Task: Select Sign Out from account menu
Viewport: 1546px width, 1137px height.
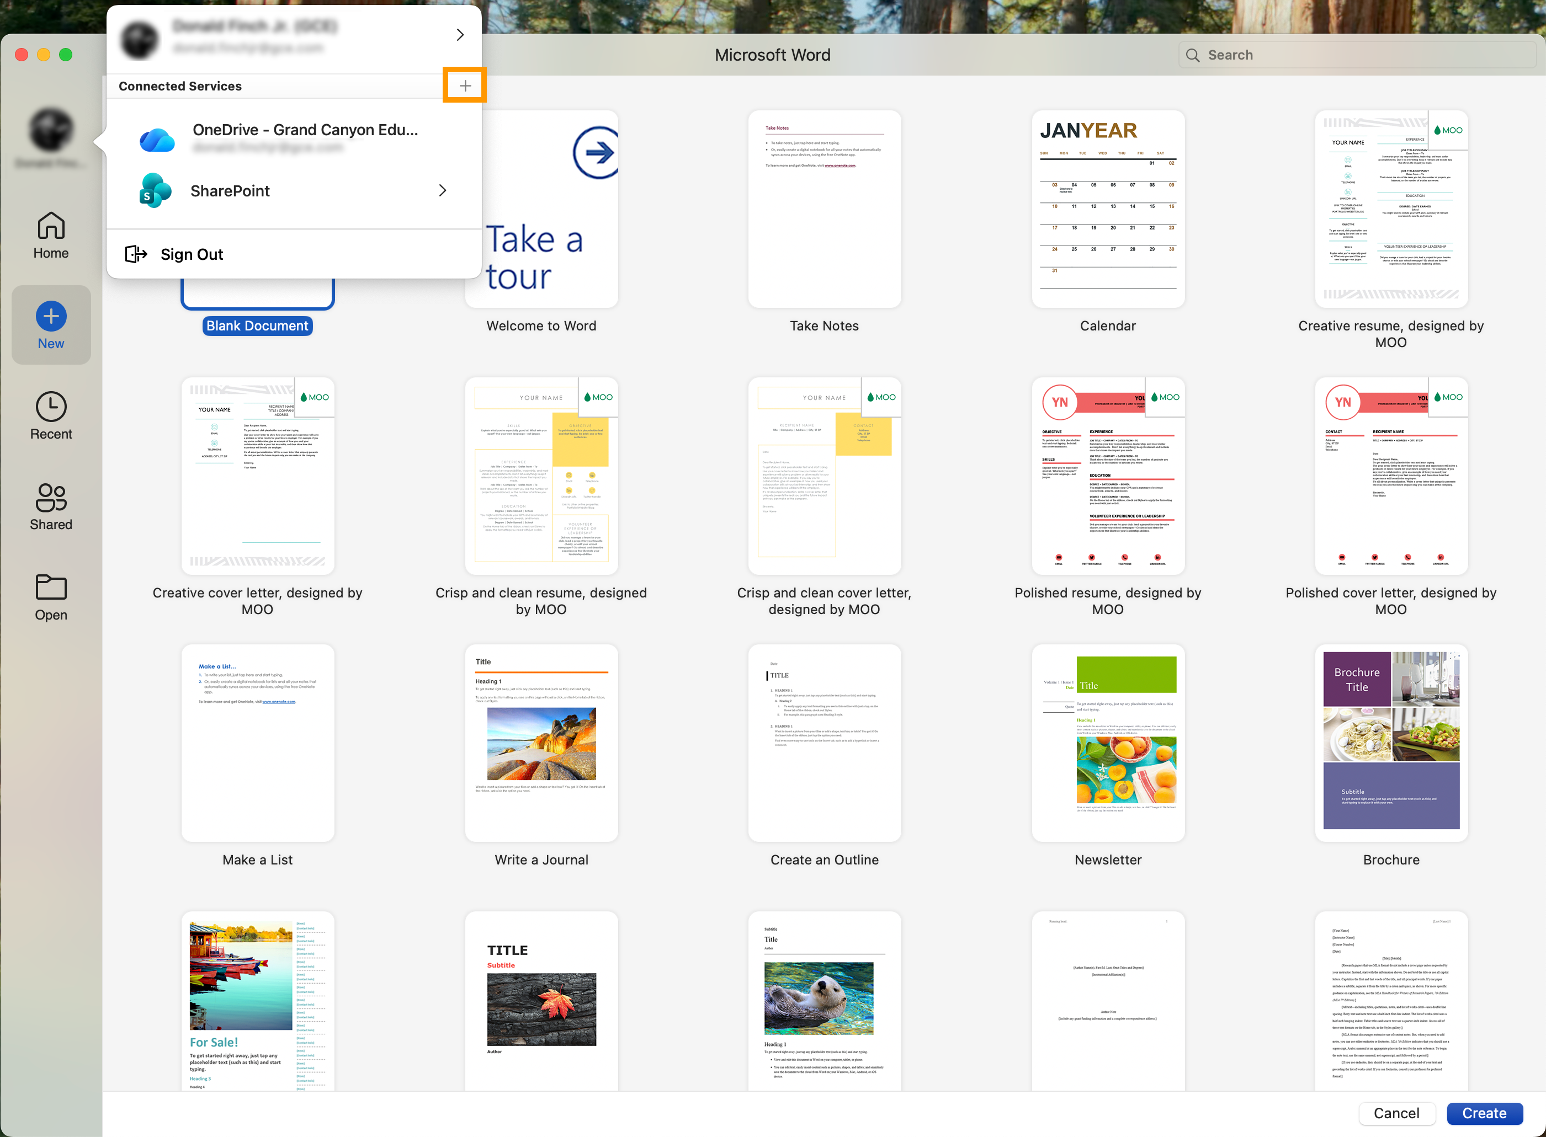Action: coord(192,255)
